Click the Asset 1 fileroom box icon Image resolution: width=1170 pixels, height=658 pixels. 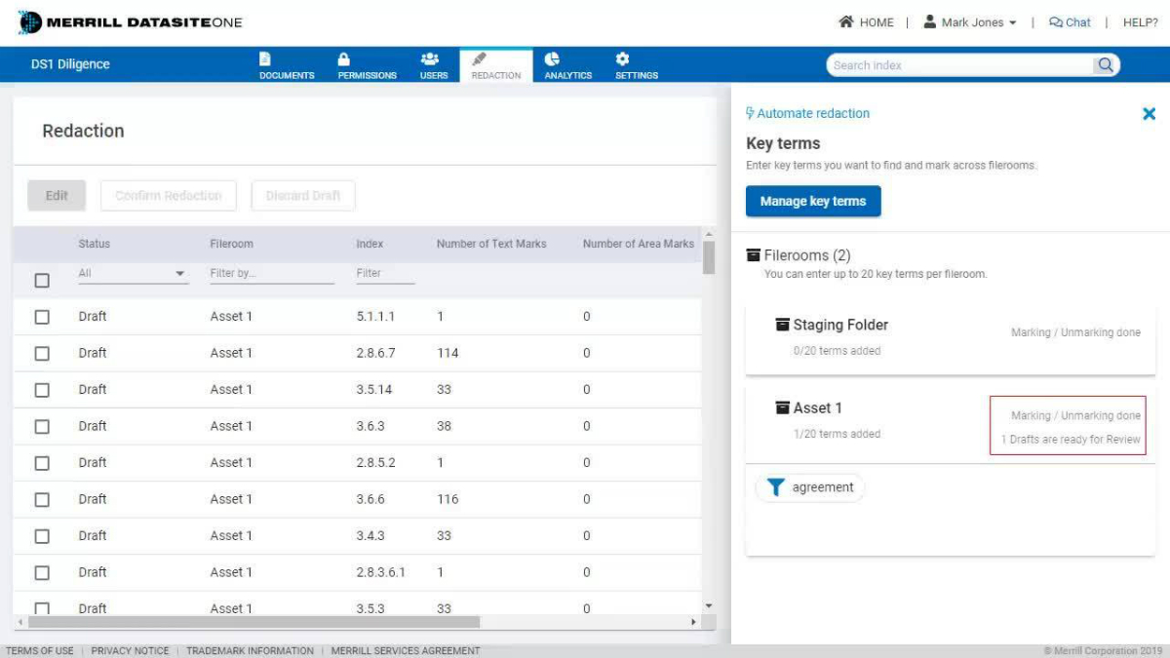pyautogui.click(x=782, y=407)
